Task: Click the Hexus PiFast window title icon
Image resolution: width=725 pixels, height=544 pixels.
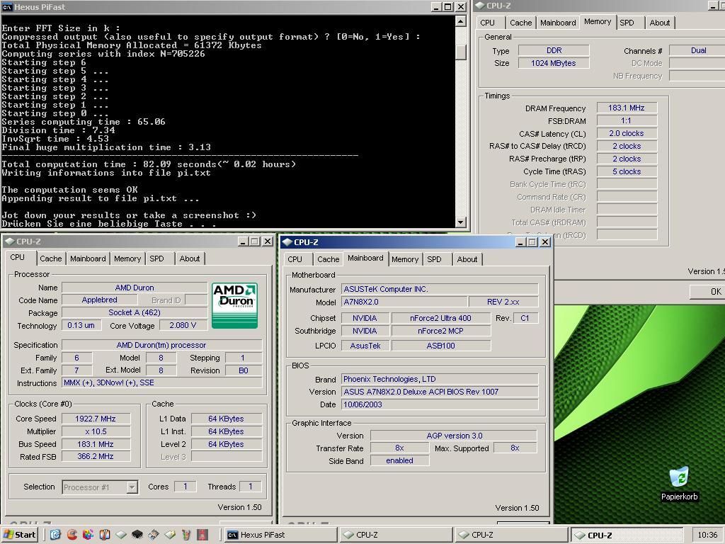Action: point(7,7)
